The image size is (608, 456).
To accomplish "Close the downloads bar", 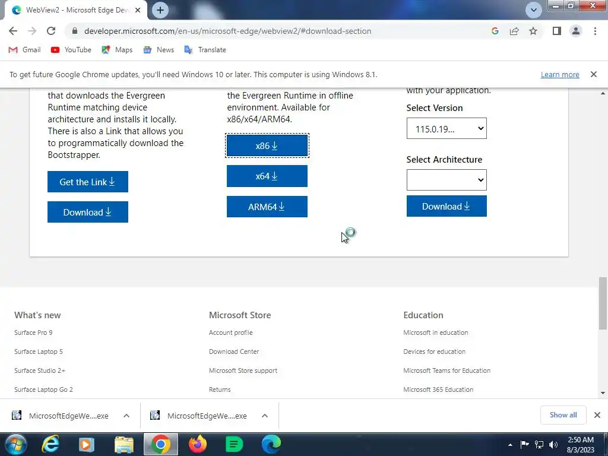I will (x=597, y=415).
